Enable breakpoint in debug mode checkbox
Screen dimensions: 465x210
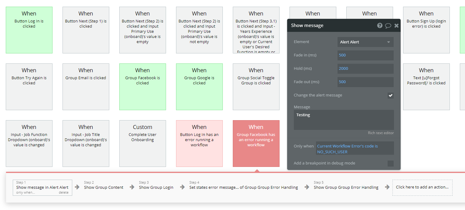(x=390, y=164)
